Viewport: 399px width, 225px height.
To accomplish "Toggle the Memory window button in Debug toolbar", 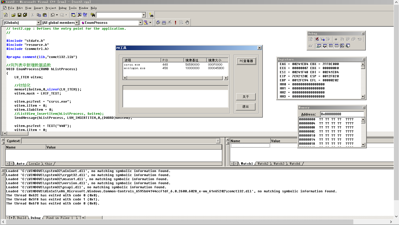I will [x=337, y=46].
